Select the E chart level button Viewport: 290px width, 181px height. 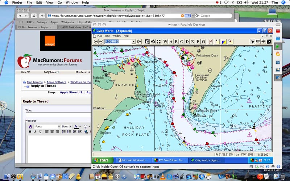coord(192,42)
